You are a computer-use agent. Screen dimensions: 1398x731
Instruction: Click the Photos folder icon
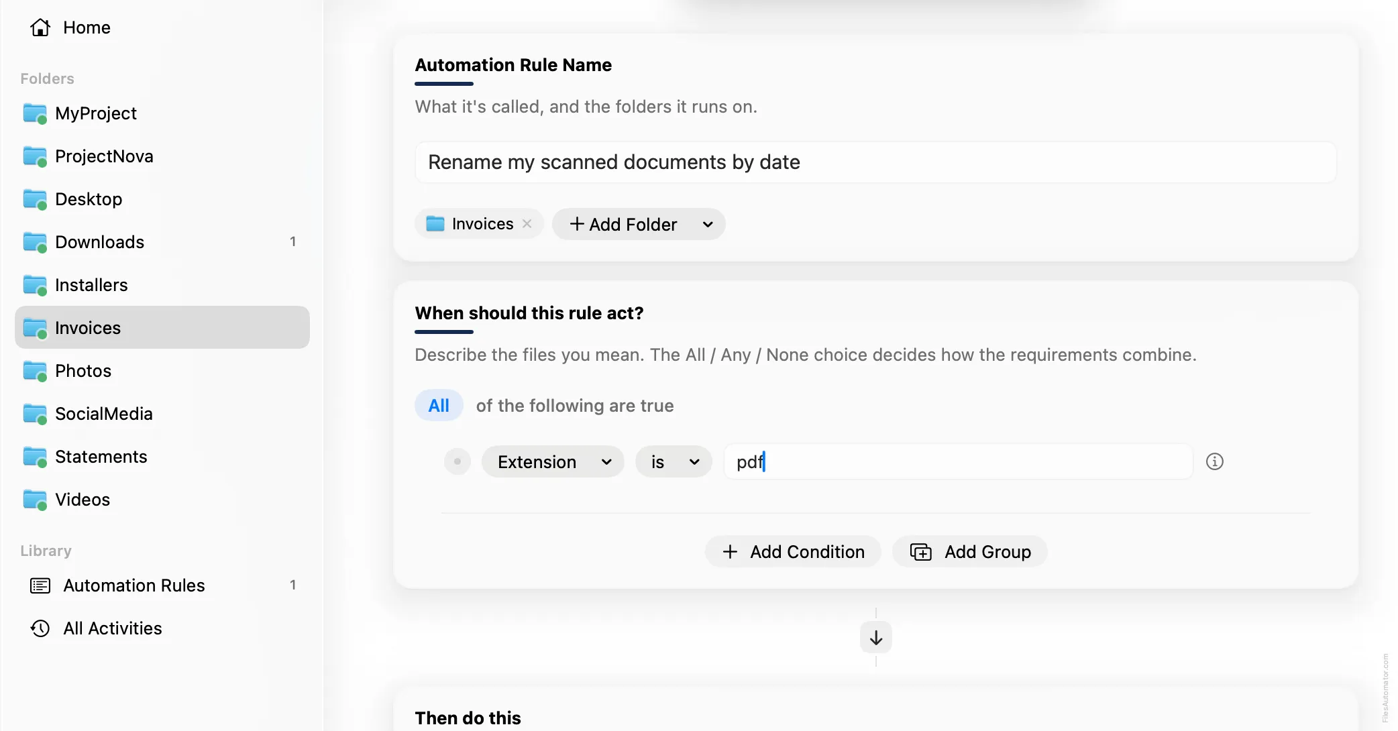coord(35,371)
